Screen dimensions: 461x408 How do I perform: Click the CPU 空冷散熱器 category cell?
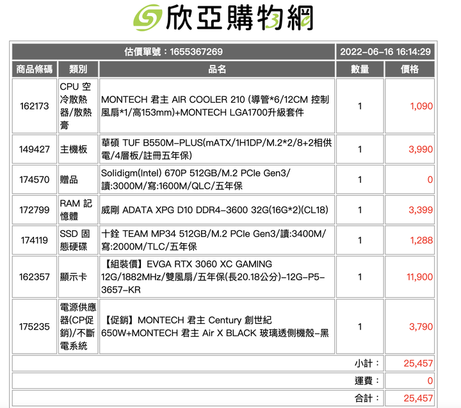pyautogui.click(x=78, y=106)
